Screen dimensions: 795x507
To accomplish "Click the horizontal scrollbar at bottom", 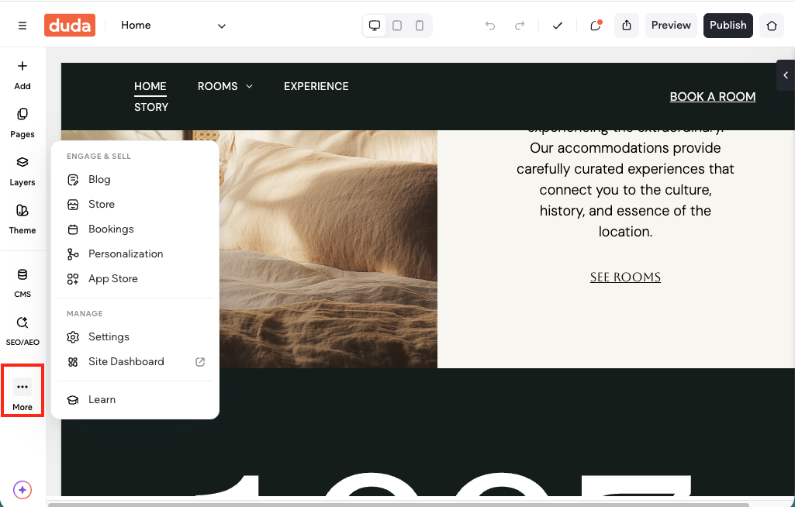I will tap(397, 504).
